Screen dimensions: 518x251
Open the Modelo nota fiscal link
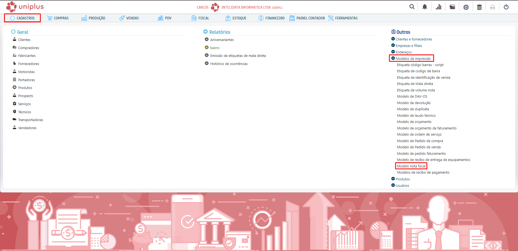[411, 166]
